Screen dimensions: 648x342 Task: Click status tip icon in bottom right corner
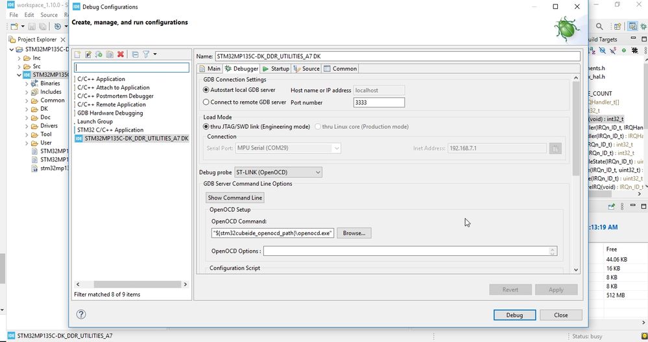click(x=644, y=336)
